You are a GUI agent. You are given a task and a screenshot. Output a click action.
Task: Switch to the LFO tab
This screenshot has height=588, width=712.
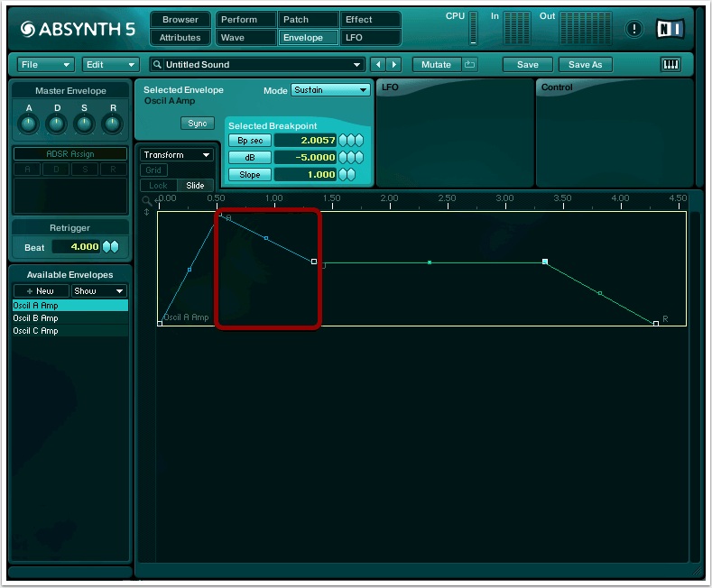(370, 38)
